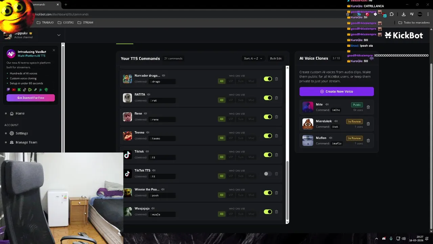Open the STREAM bookmarks folder
Image resolution: width=433 pixels, height=244 pixels.
[x=85, y=22]
